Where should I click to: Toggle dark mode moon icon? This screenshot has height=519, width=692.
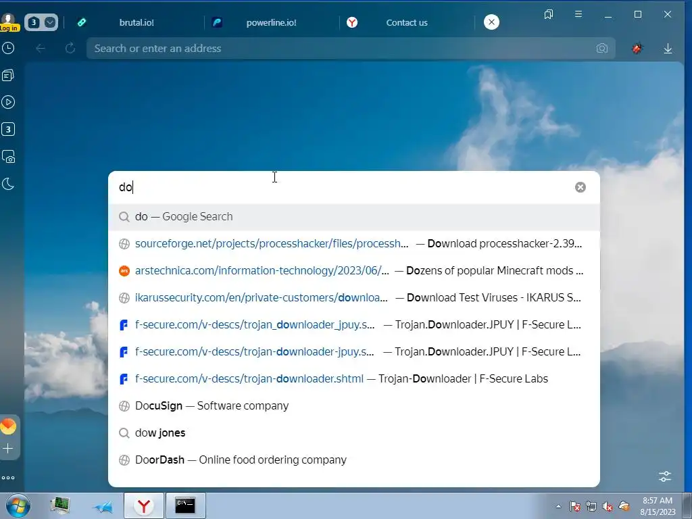[x=8, y=184]
